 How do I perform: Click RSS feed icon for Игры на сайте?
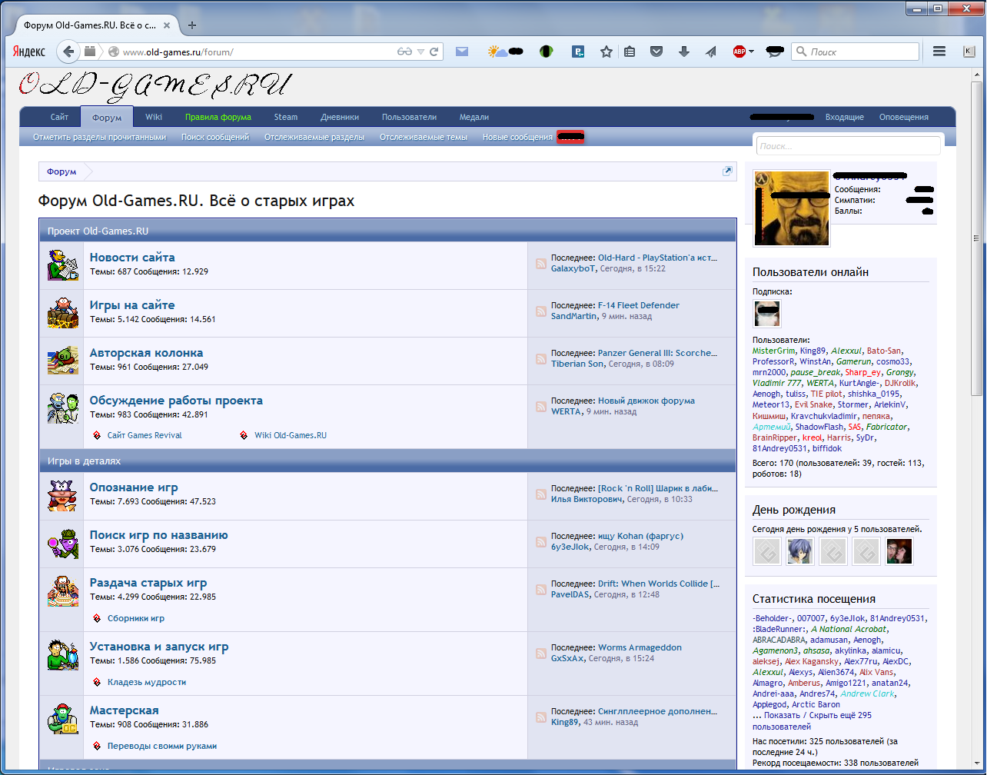(x=541, y=312)
